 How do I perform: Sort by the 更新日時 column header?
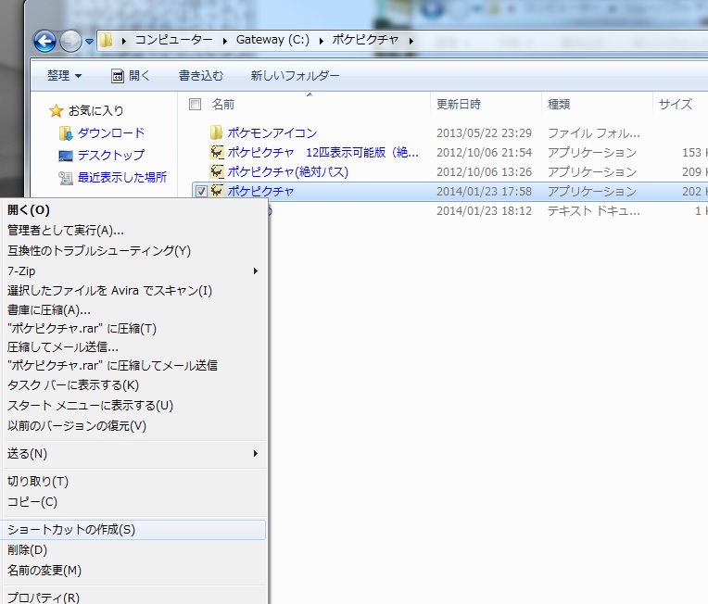click(x=459, y=105)
